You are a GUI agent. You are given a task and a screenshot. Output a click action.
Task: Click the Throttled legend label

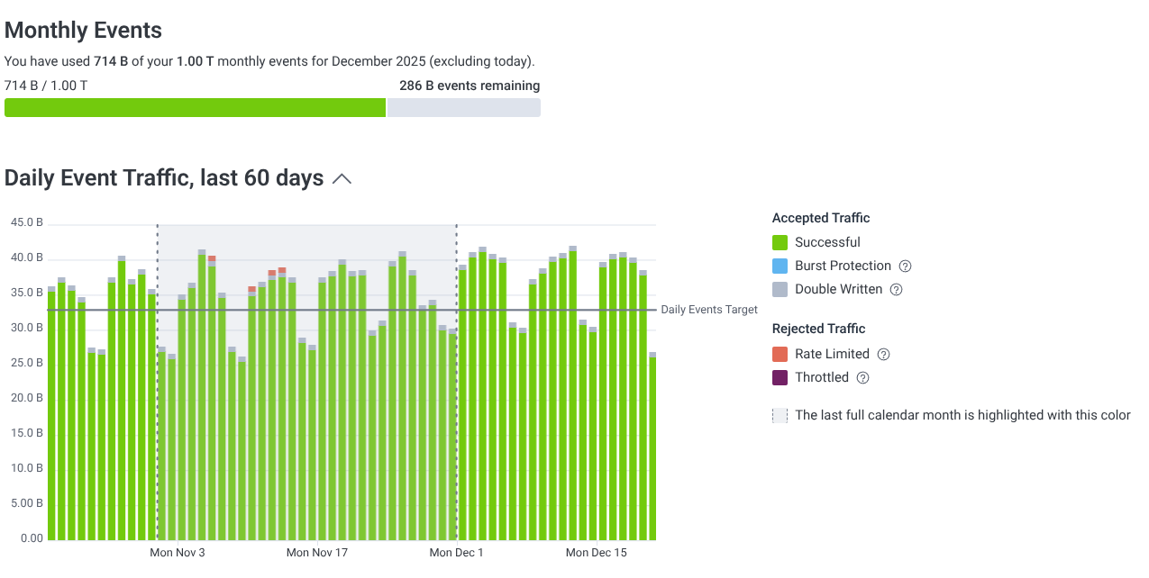click(822, 378)
